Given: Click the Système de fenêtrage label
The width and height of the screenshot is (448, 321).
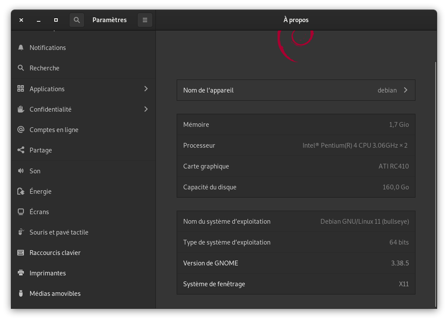Looking at the screenshot, I should pyautogui.click(x=214, y=284).
